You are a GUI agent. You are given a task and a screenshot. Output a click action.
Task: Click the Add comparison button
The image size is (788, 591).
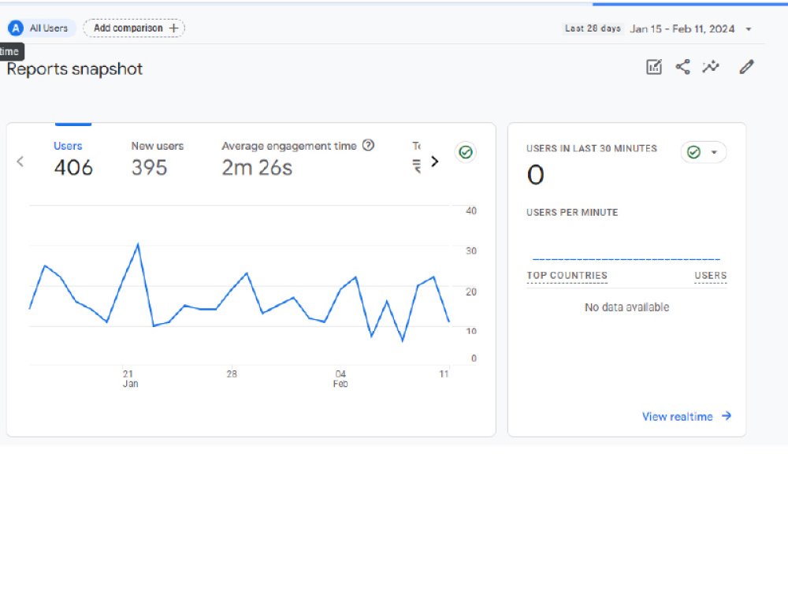[134, 28]
